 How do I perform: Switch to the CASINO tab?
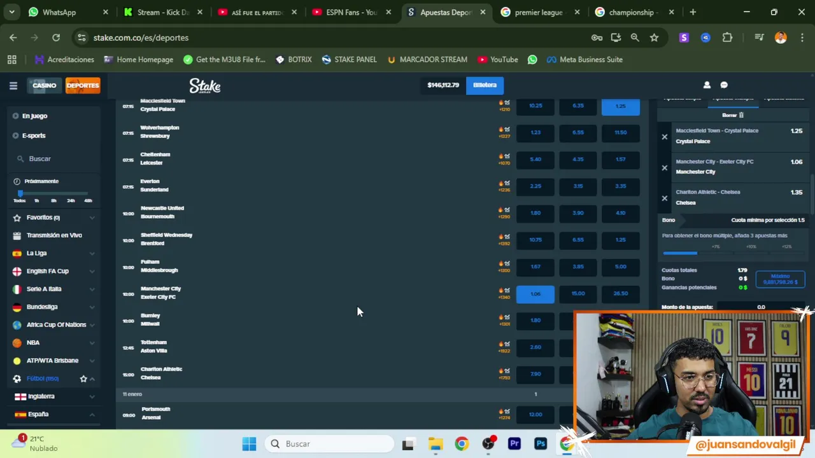(x=45, y=85)
